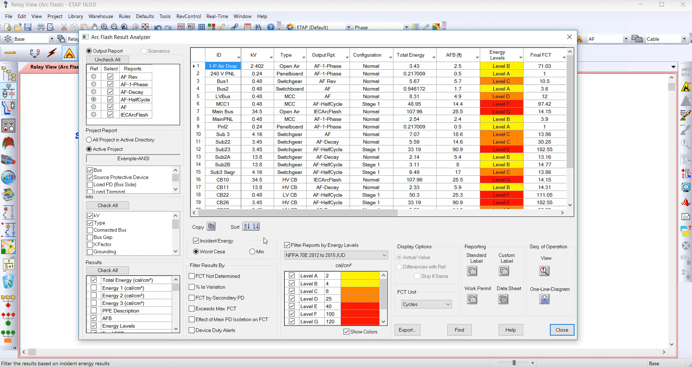This screenshot has height=367, width=692.
Task: Enable the Scenarios radio button
Action: [144, 51]
